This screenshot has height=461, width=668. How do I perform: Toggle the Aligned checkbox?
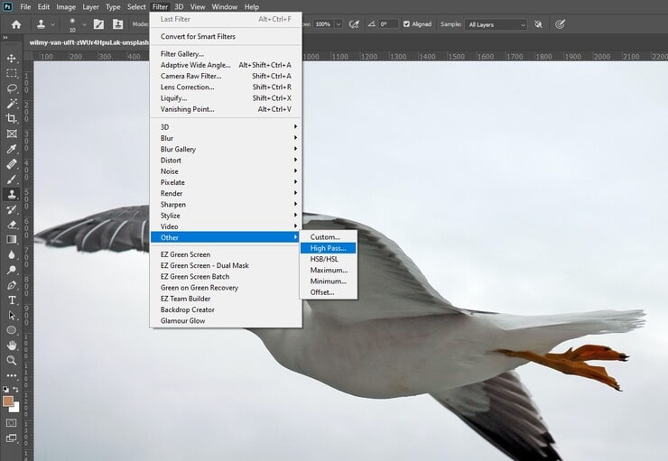coord(406,24)
